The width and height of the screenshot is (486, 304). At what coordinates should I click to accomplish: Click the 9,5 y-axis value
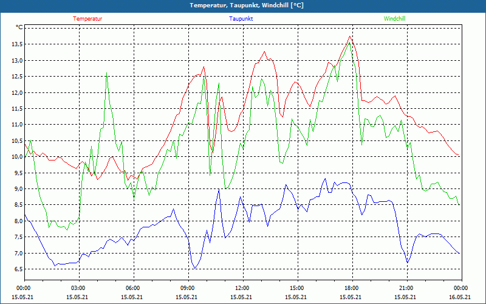pyautogui.click(x=18, y=173)
